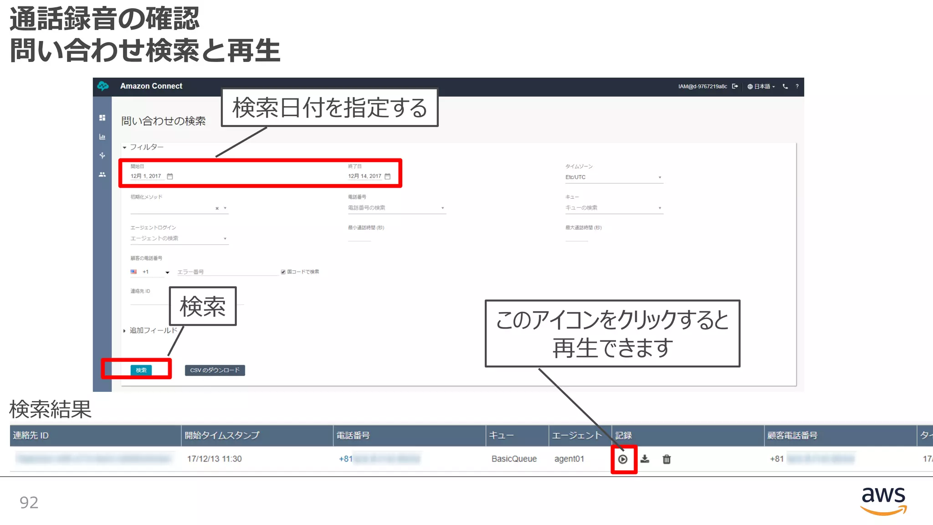Click the +81 phone number link in results
Screen dimensions: 933x525
click(x=379, y=459)
